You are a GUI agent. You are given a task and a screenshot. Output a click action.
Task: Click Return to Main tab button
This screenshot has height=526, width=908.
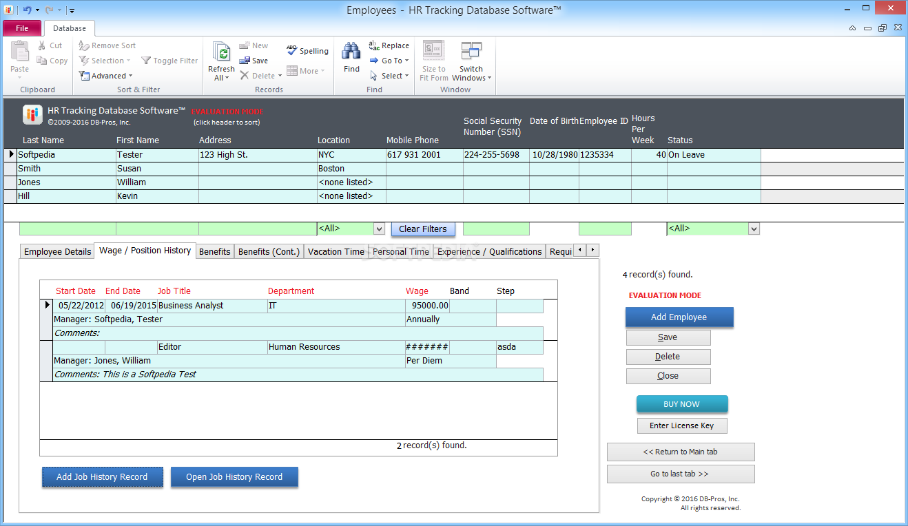click(681, 452)
